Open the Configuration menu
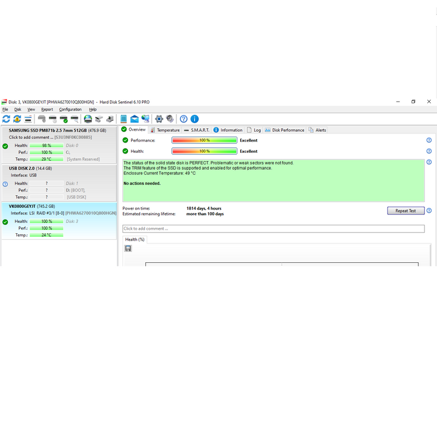Image resolution: width=437 pixels, height=423 pixels. [70, 109]
